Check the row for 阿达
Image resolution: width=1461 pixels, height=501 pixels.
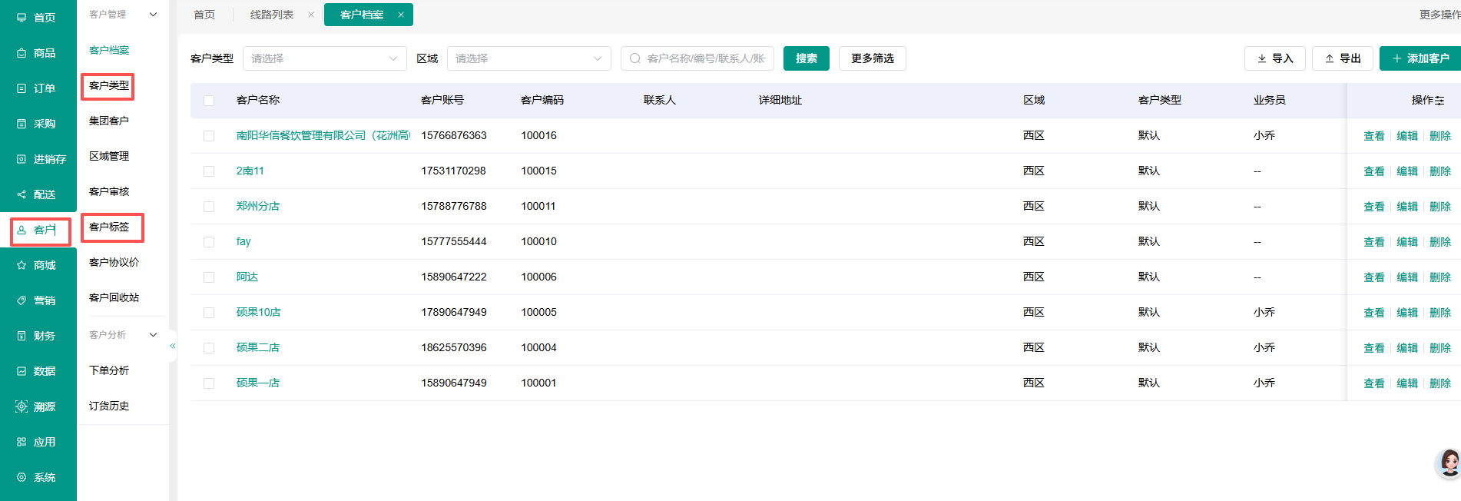coord(209,277)
